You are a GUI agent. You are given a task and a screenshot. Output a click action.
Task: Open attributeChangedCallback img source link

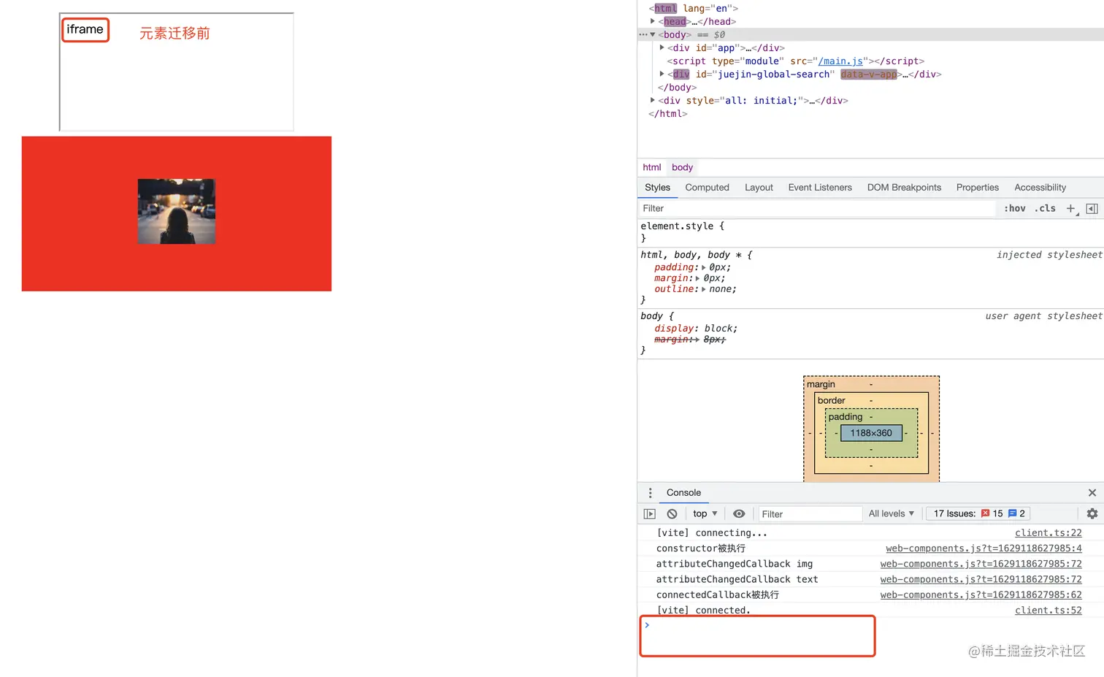(981, 564)
